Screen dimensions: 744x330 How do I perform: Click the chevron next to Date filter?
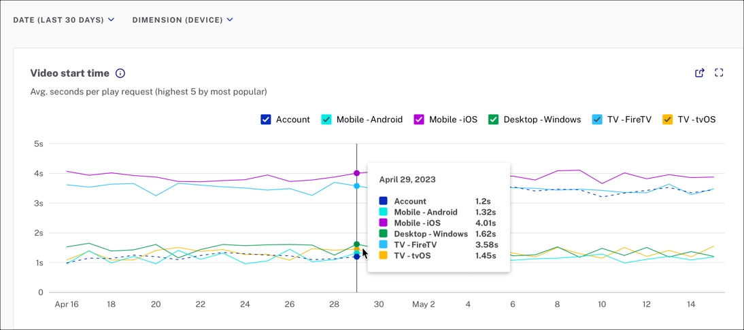[112, 20]
